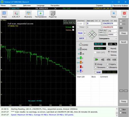129x117 pixels.
Task: Click the 200 ms green block box
Action: point(81,58)
